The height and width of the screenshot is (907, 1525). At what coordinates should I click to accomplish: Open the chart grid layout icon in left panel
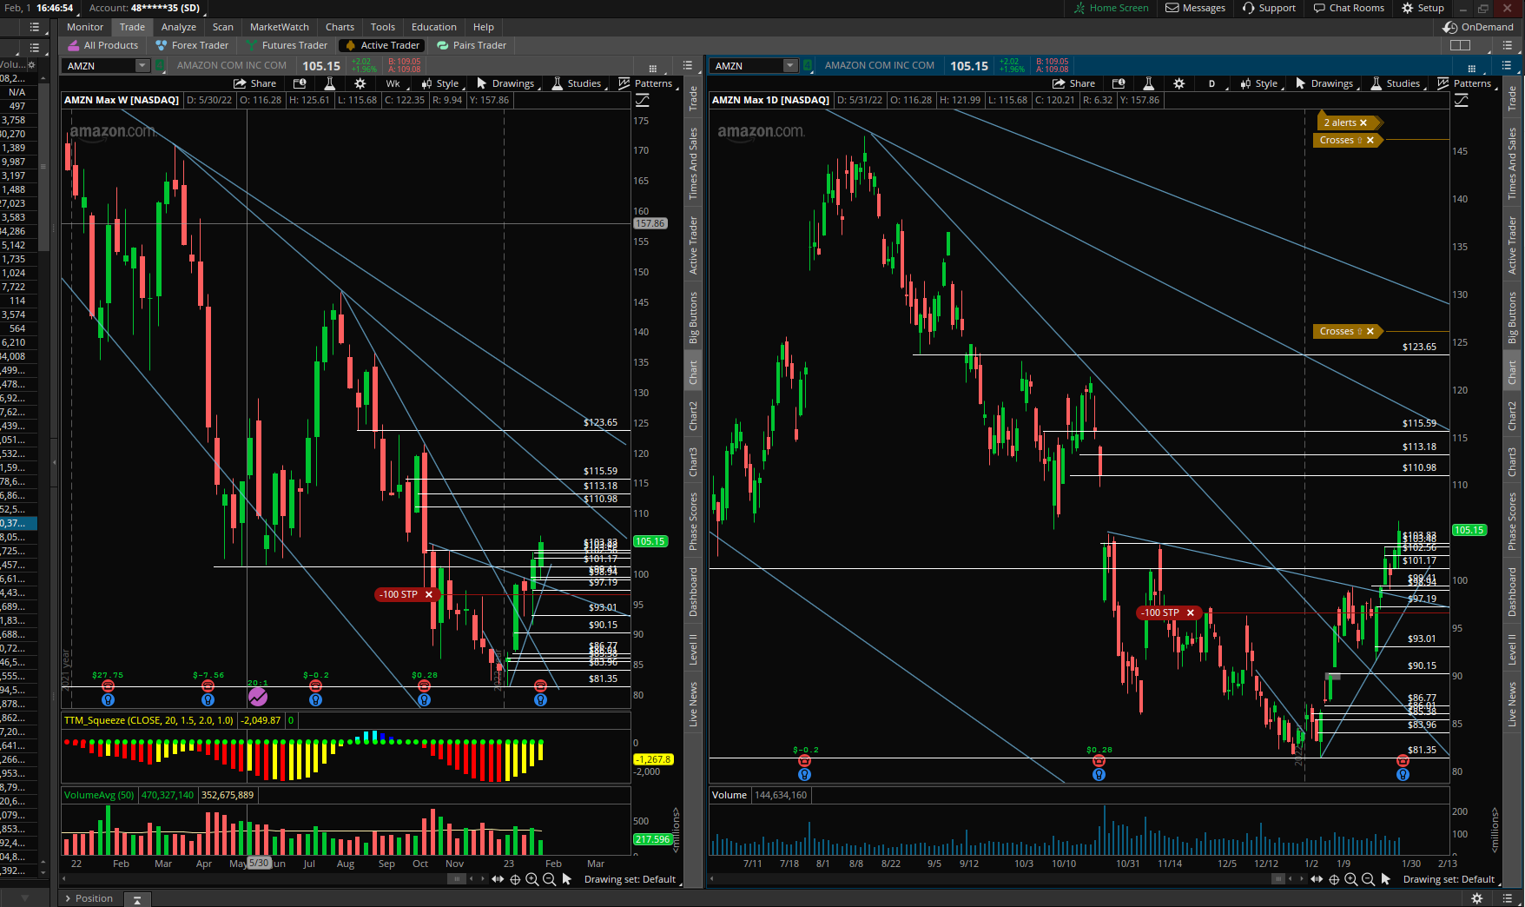tap(653, 67)
